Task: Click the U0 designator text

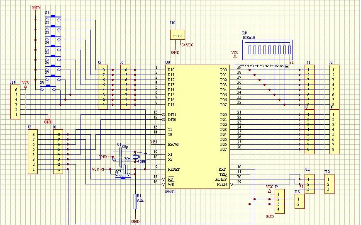Action: click(x=167, y=63)
